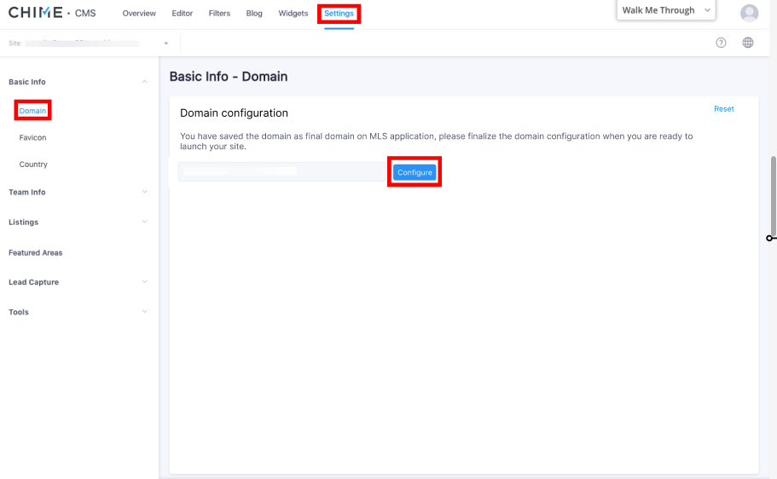Open the Site selector dropdown arrow
Image resolution: width=777 pixels, height=479 pixels.
click(x=166, y=43)
